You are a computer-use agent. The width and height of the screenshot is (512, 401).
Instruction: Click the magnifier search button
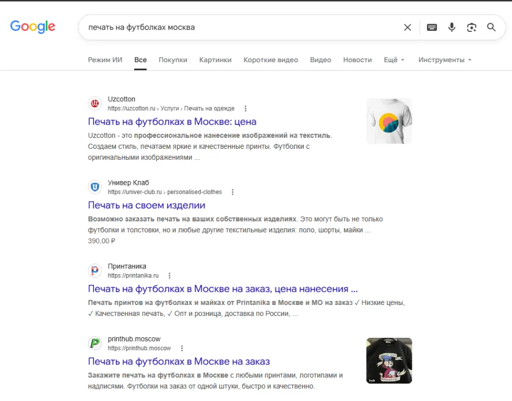[x=492, y=28]
